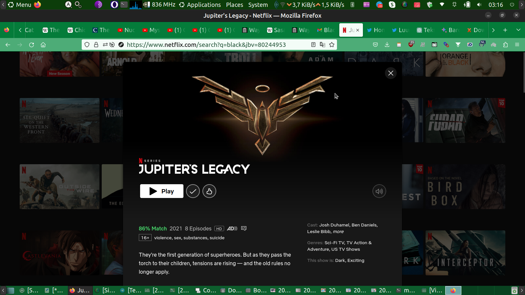Browse the Sci-Fi TV genre link

tap(335, 243)
